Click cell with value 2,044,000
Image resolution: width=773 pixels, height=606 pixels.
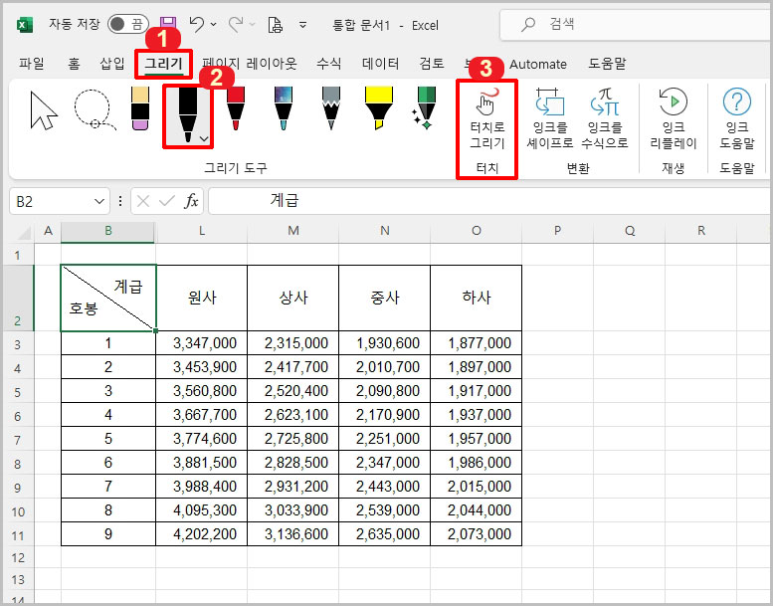477,510
